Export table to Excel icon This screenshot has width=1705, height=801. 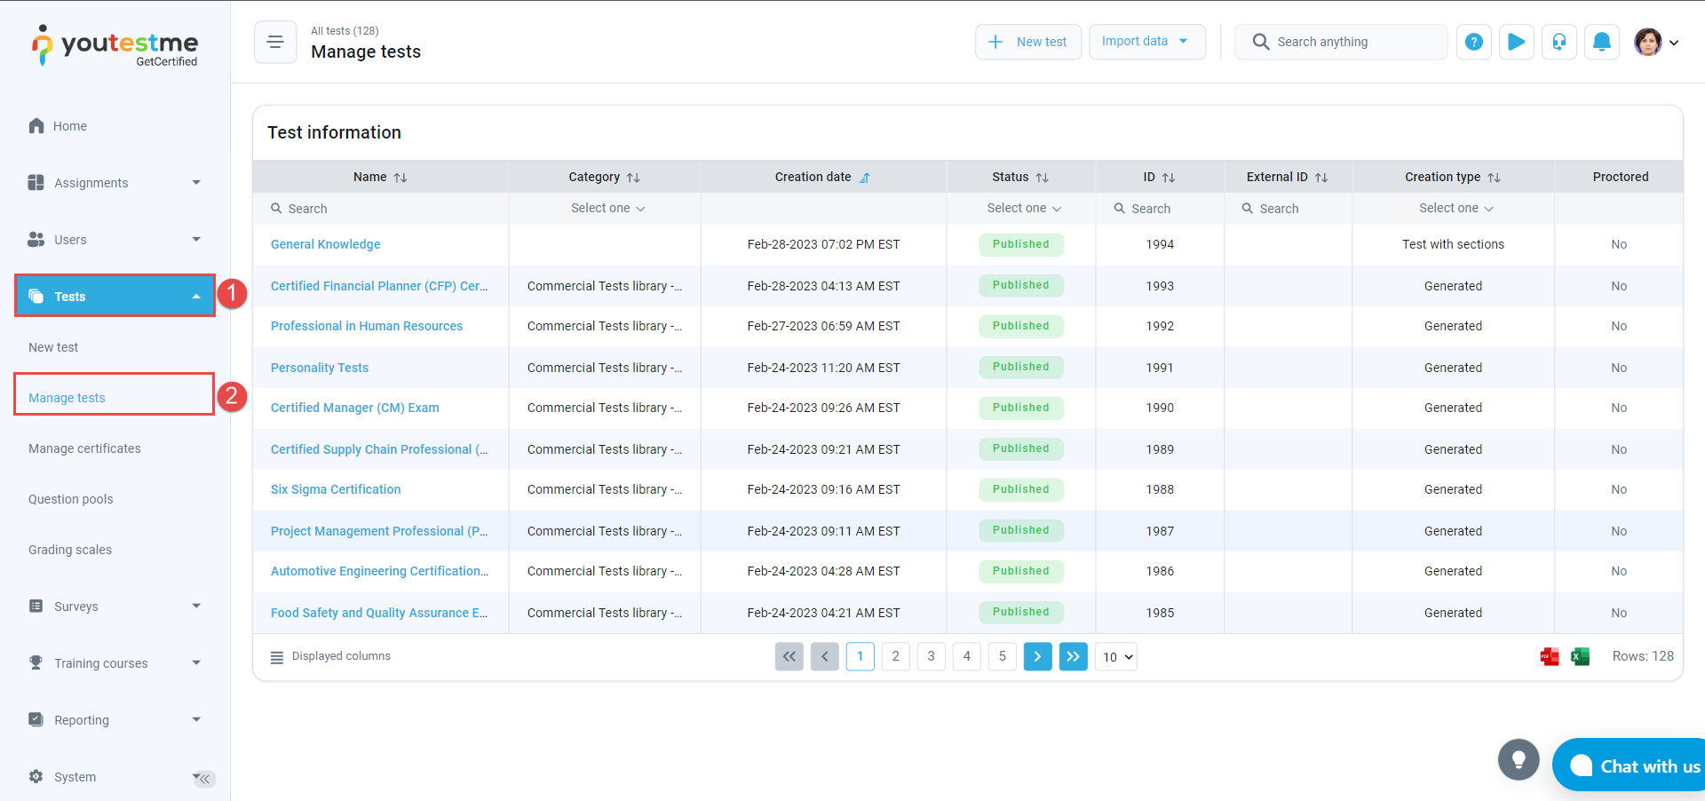pos(1580,656)
